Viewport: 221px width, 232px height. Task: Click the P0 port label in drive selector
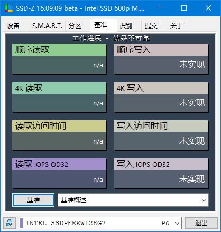tap(165, 223)
